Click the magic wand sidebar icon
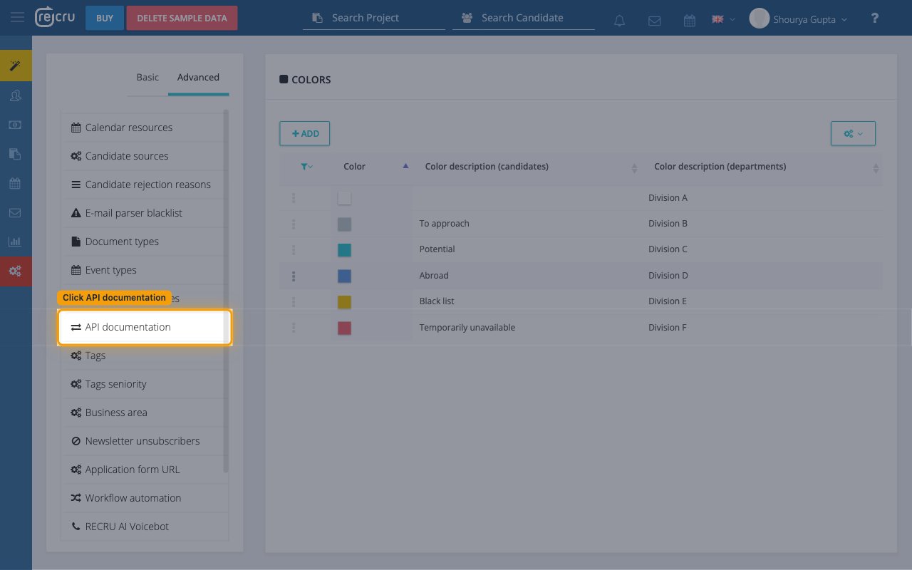 coord(15,66)
